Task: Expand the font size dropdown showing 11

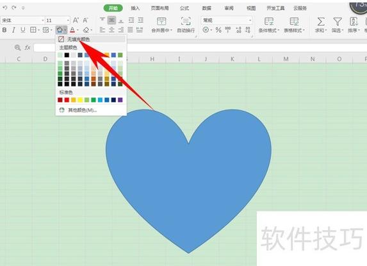Action: point(68,21)
